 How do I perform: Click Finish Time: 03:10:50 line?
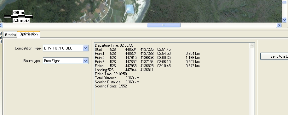pos(111,74)
